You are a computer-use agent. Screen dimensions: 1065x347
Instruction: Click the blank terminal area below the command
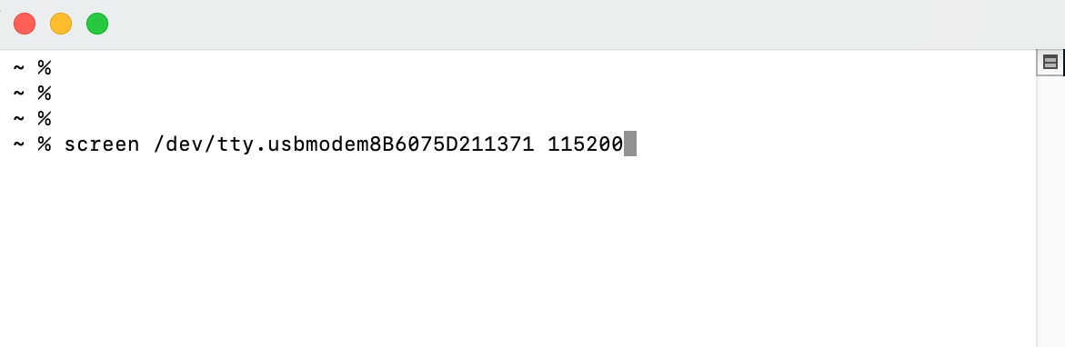click(517, 251)
